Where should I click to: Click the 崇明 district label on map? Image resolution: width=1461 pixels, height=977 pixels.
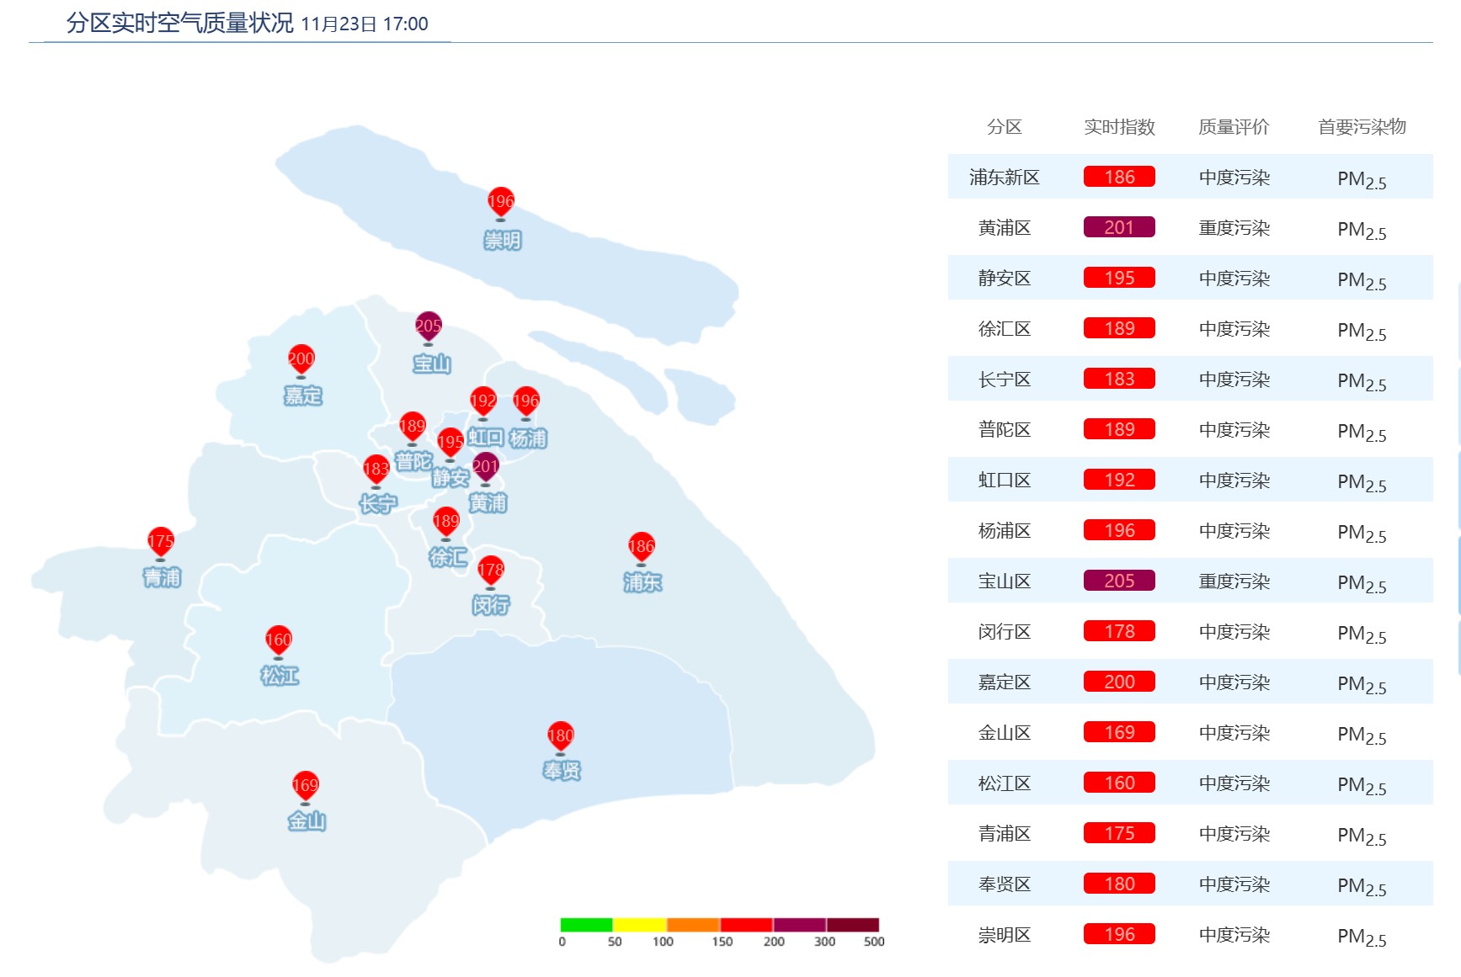502,241
